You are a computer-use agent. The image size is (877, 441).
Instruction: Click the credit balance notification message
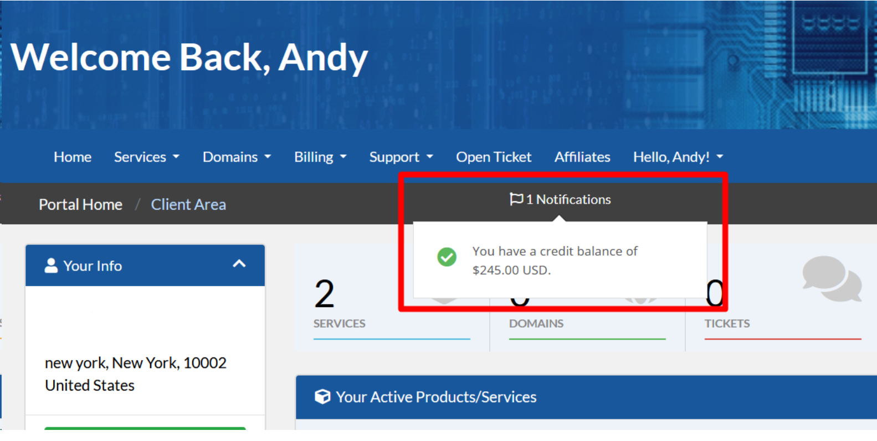tap(555, 260)
